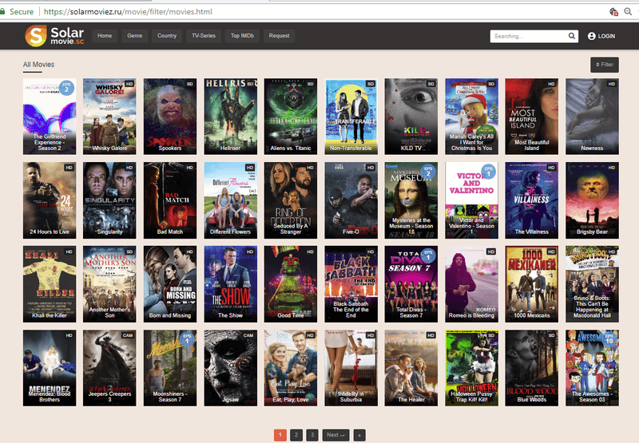The image size is (639, 443).
Task: Click the search magnifier icon
Action: [x=572, y=36]
